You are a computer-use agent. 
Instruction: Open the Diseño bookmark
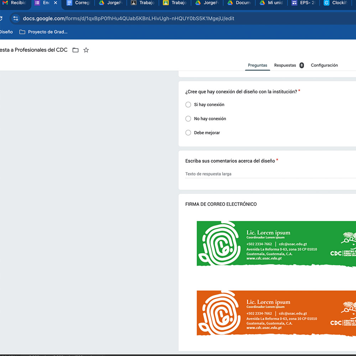pyautogui.click(x=6, y=32)
